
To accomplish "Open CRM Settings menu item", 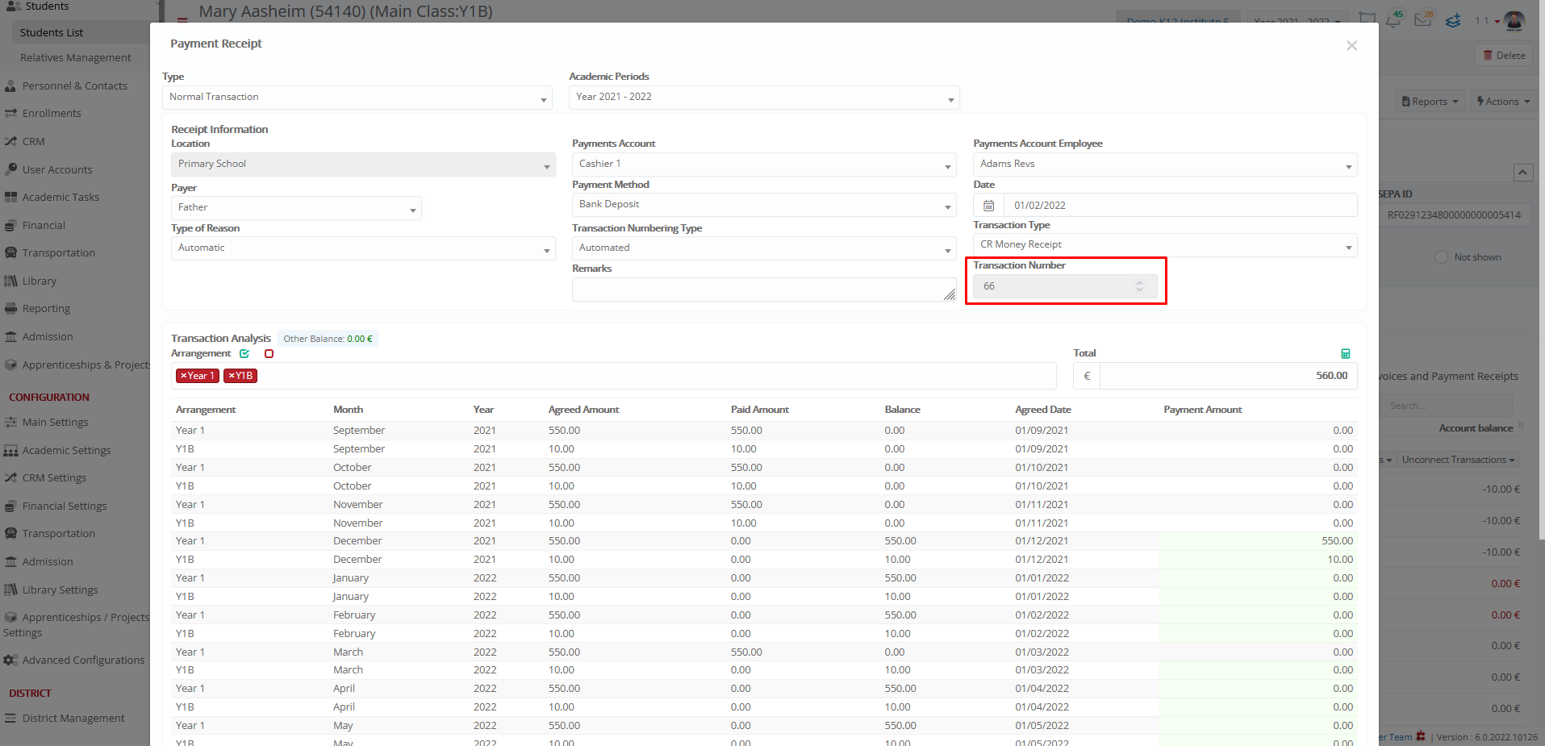I will (54, 477).
